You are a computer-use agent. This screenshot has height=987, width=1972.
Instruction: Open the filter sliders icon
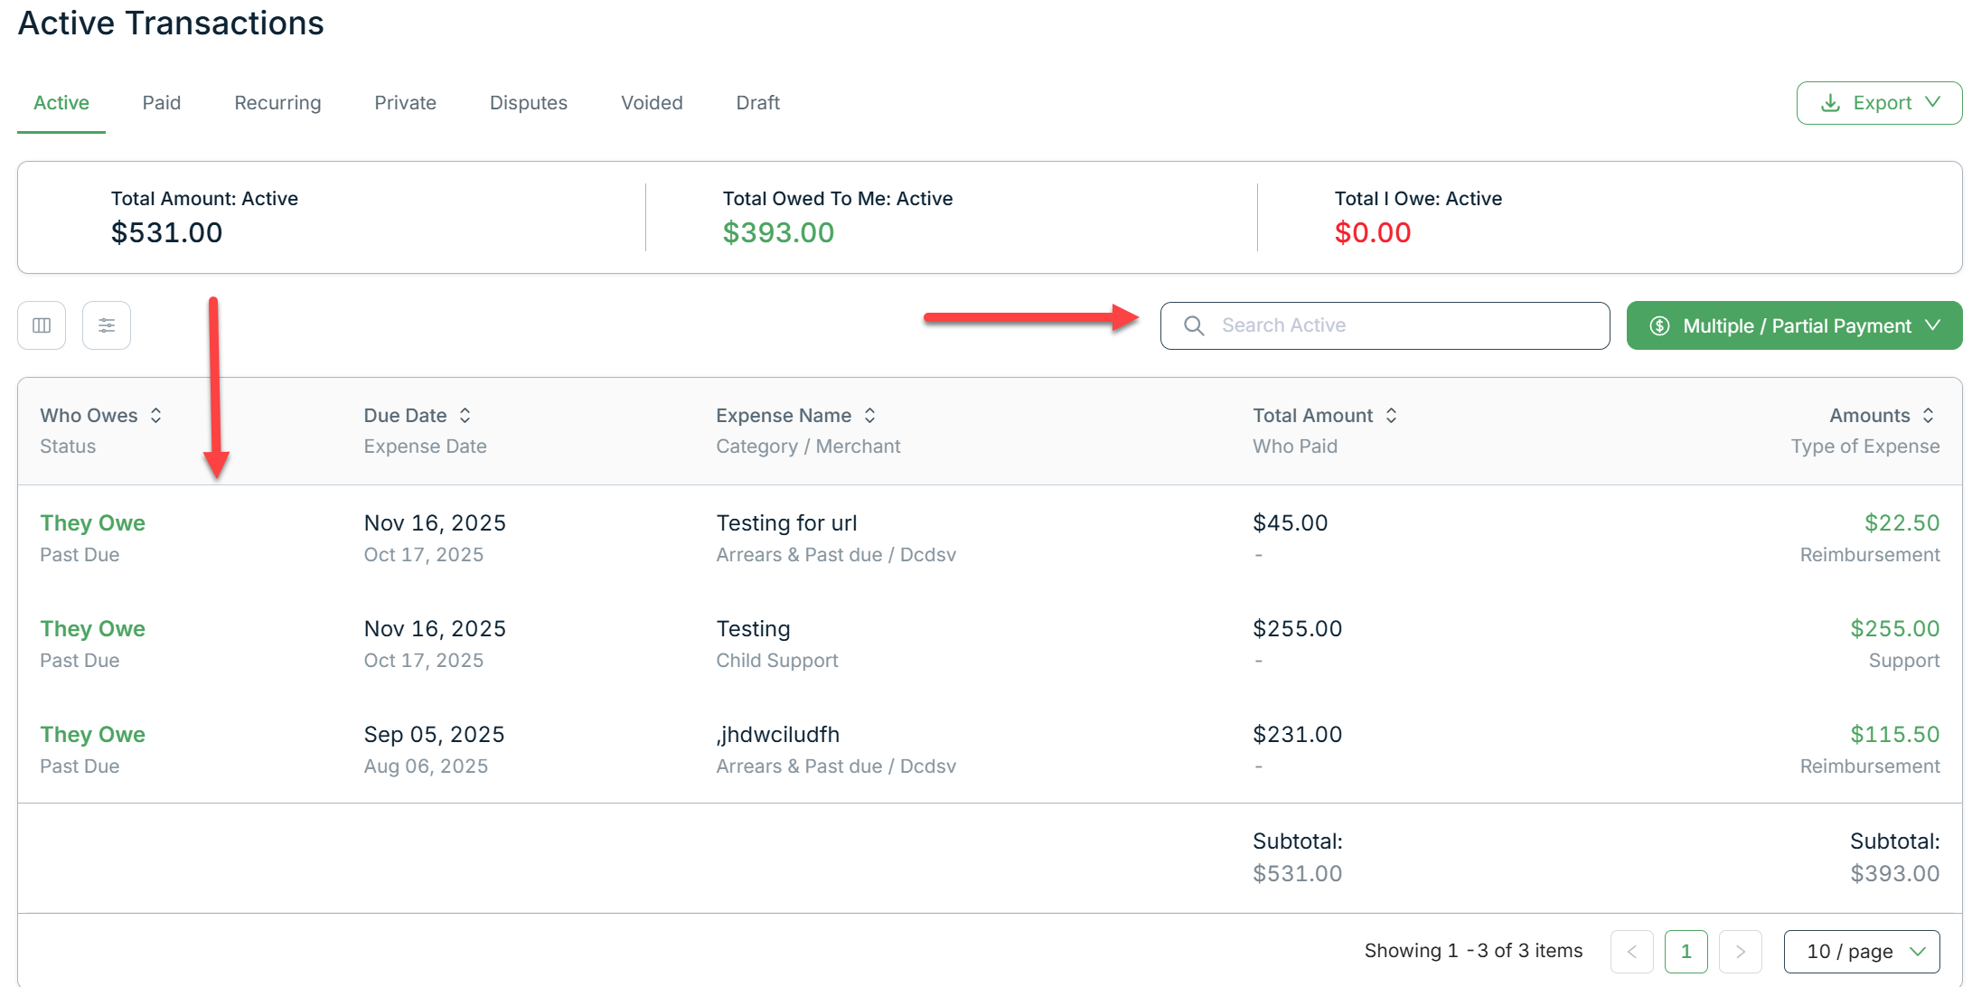pyautogui.click(x=107, y=325)
